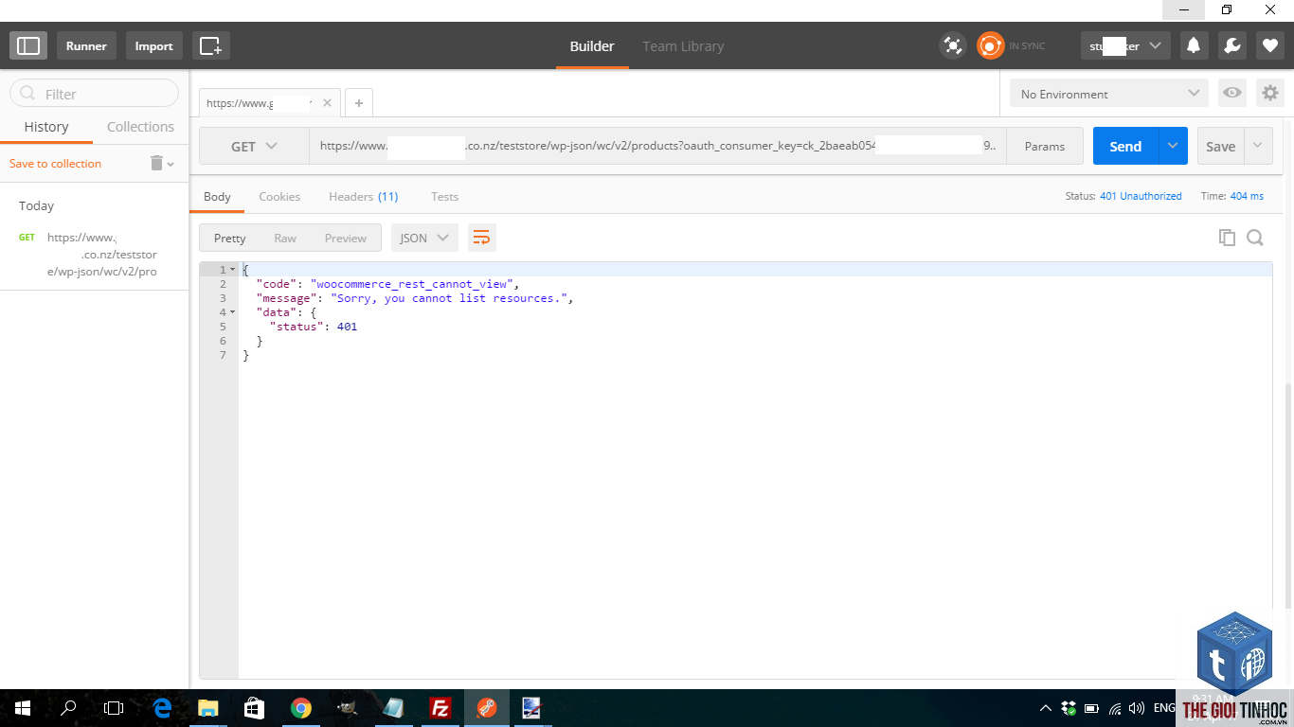Select the Collections sidebar tab
This screenshot has width=1294, height=727.
(x=140, y=127)
